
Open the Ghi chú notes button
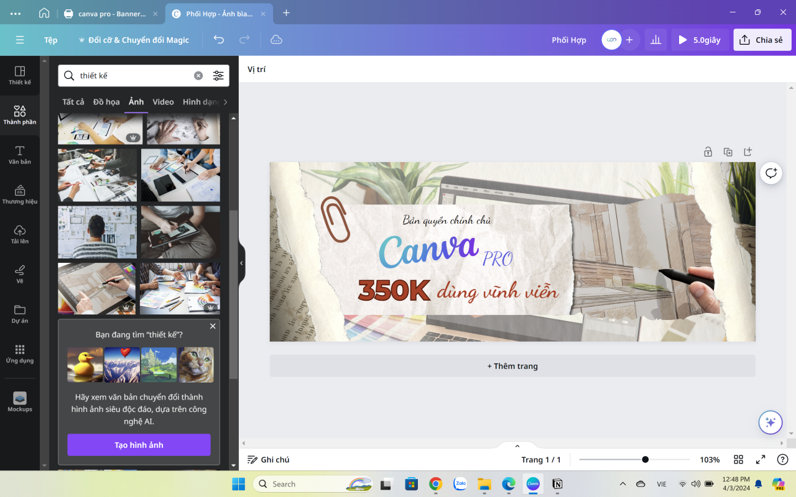(x=269, y=460)
